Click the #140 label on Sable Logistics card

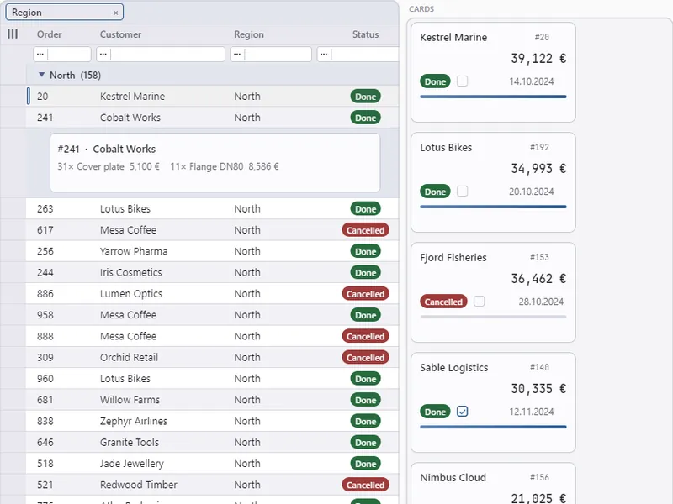(x=539, y=367)
